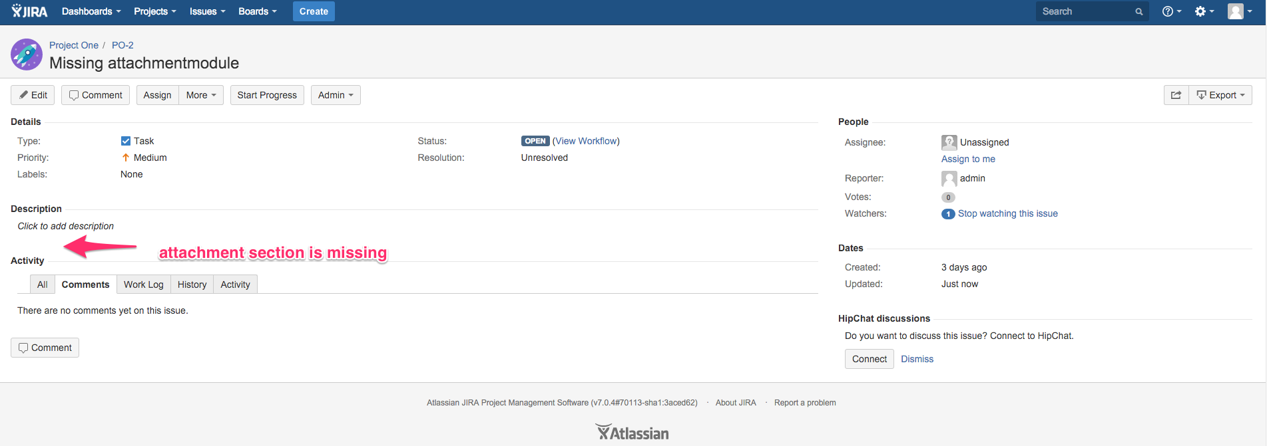Click the Task type checkbox icon
Screen dimensions: 1267x446
[x=126, y=141]
